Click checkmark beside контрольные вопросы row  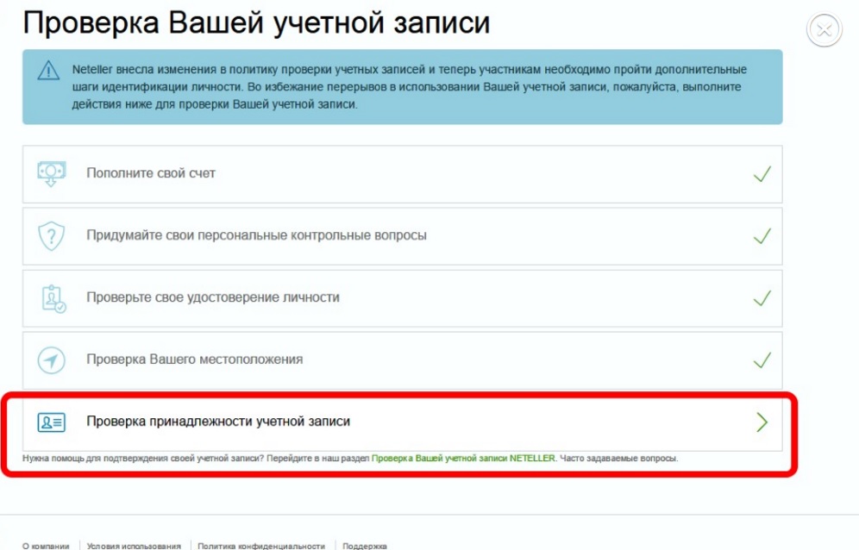pos(762,236)
